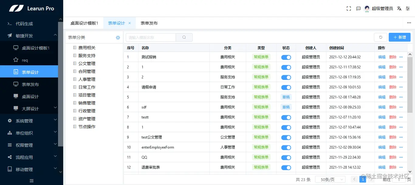Click inside the template name search box
Screen dimensions: 415x185
tap(150, 37)
